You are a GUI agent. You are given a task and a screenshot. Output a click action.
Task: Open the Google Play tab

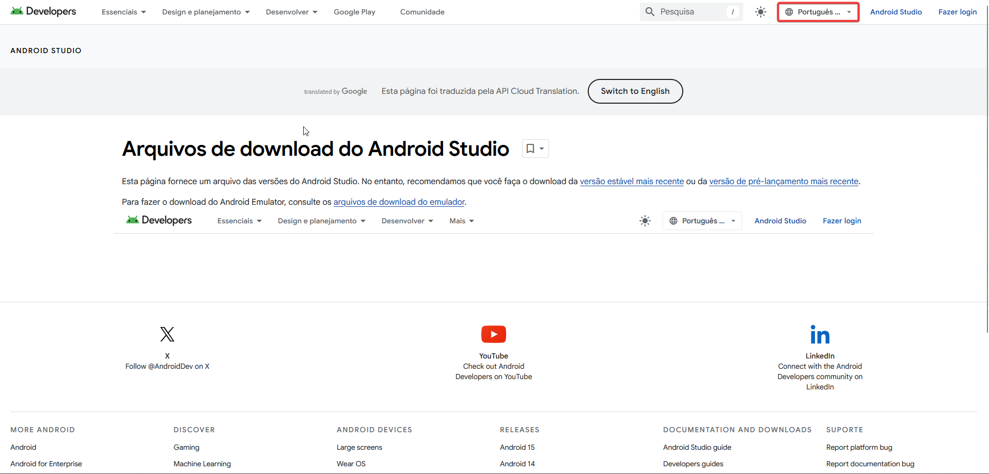point(354,12)
